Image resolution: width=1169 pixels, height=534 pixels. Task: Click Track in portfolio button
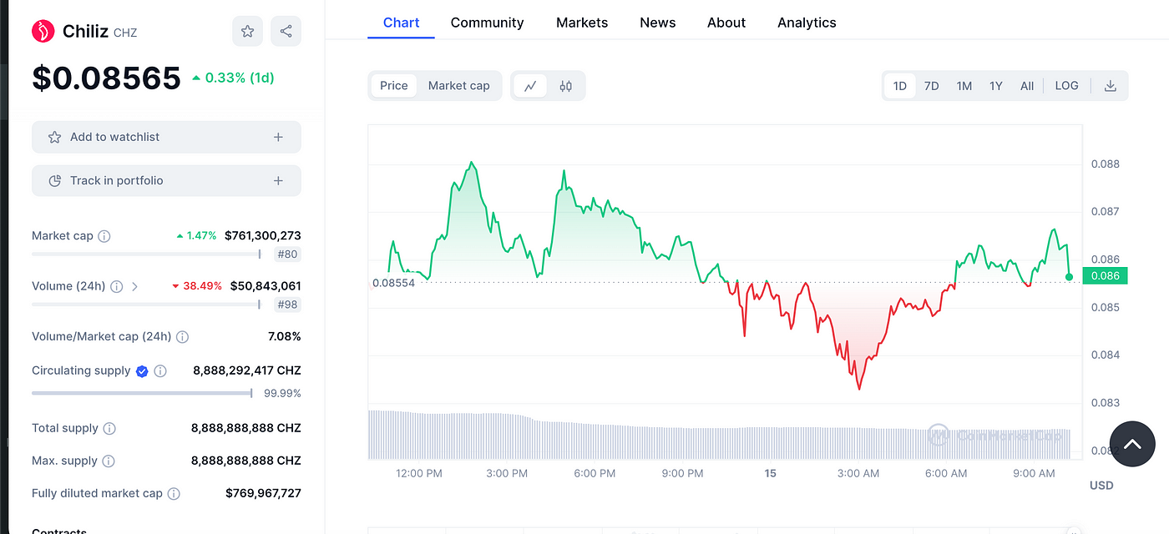[166, 180]
